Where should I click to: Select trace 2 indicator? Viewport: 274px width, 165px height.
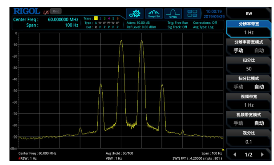click(x=100, y=19)
